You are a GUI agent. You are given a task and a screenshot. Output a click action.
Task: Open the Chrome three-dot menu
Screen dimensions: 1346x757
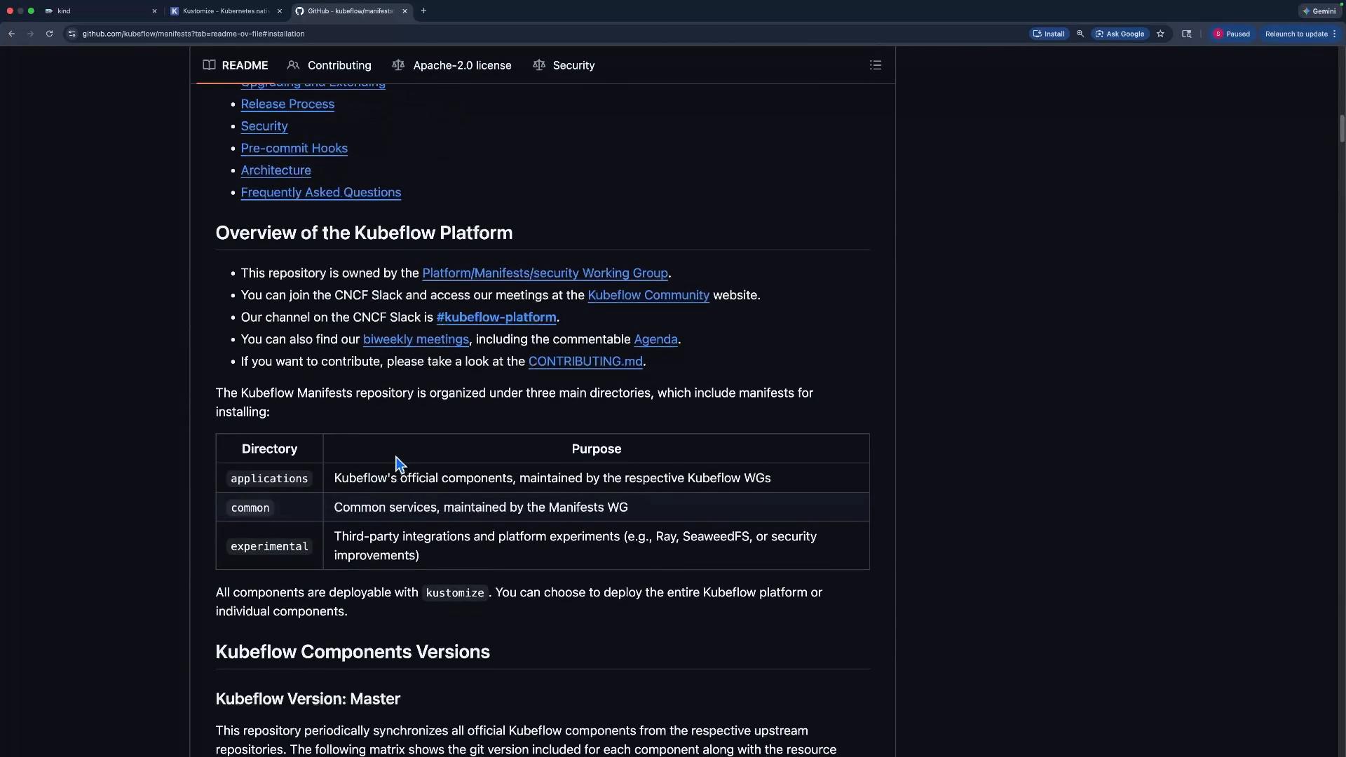(x=1334, y=34)
